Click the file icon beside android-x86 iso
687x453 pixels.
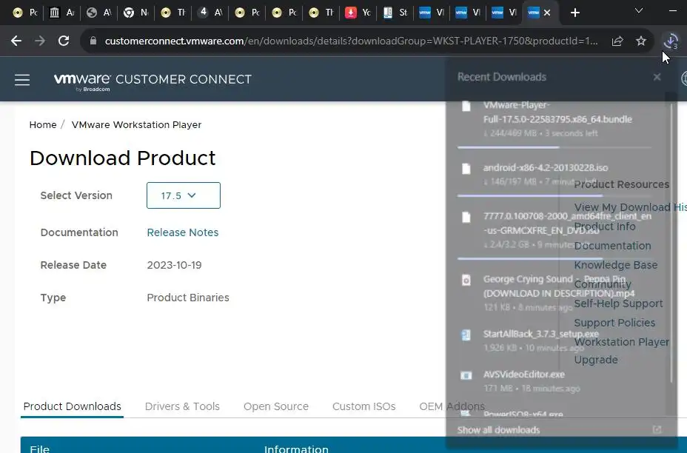pos(466,169)
